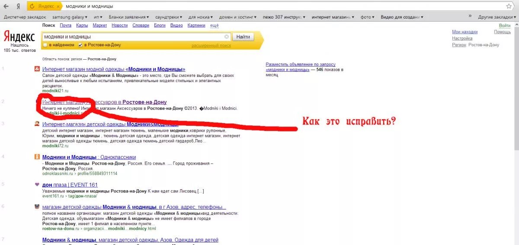Click the modniki21.ru green URL
519x245 pixels.
coord(55,91)
